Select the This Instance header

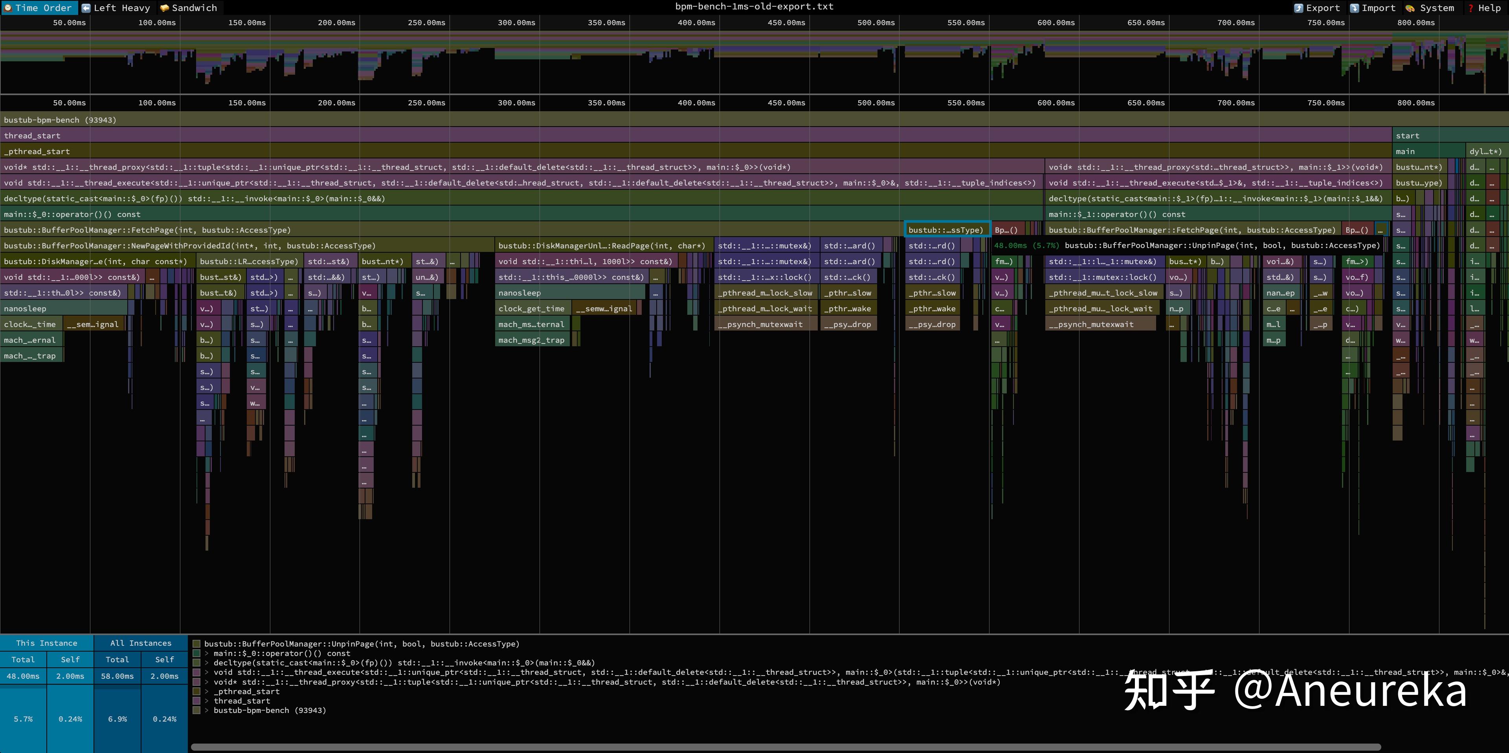[x=47, y=643]
